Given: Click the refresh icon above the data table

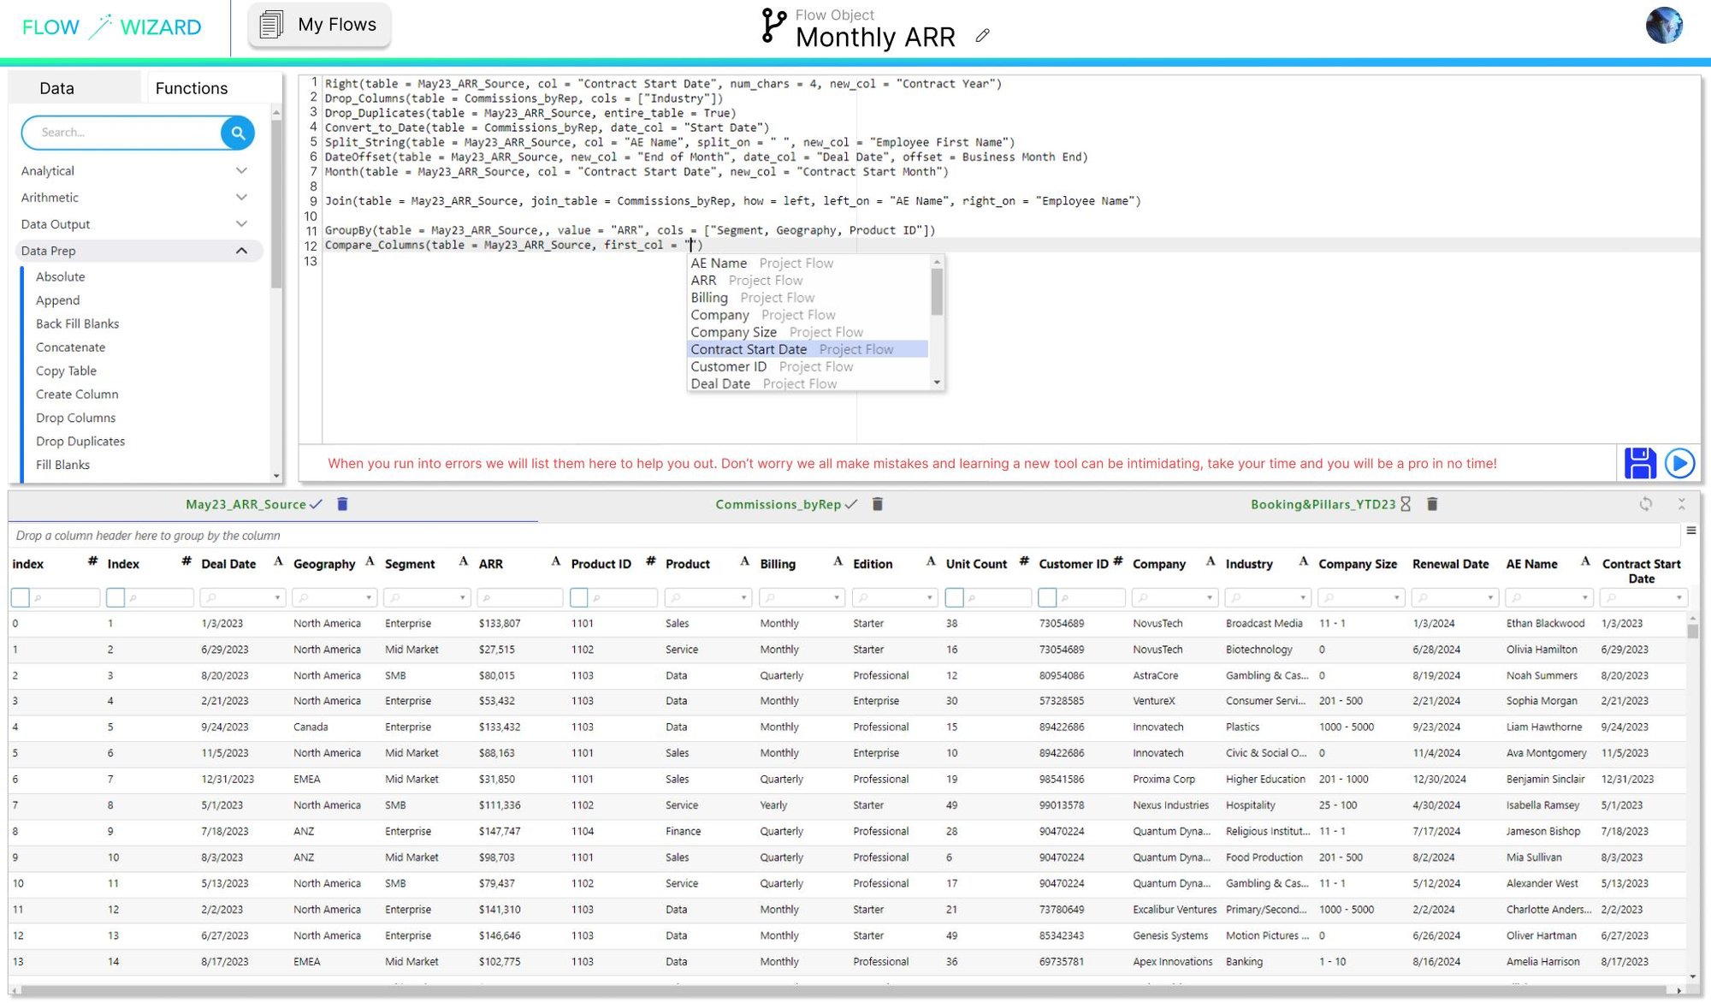Looking at the screenshot, I should point(1645,504).
